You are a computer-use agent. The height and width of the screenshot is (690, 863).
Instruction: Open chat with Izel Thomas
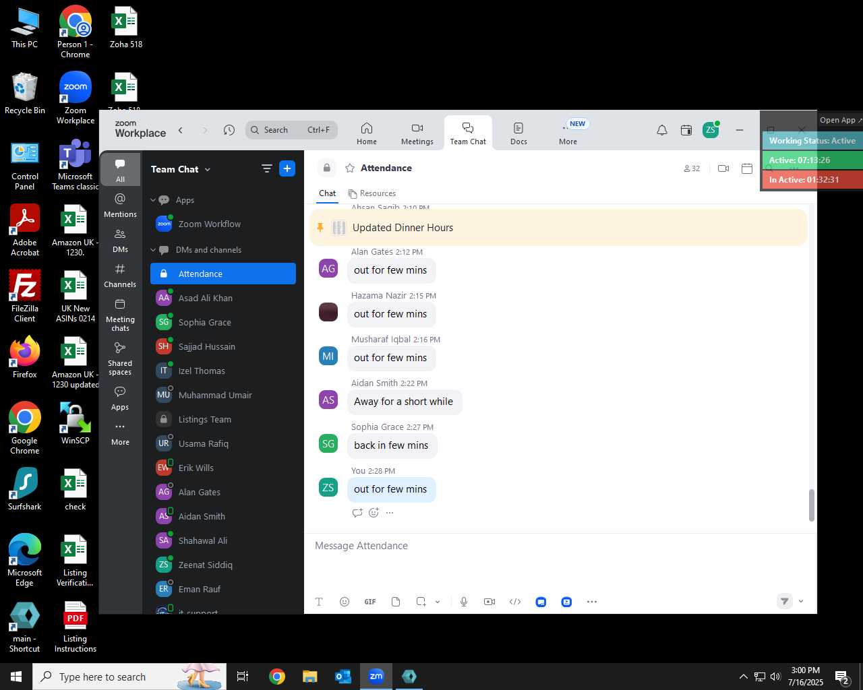tap(222, 371)
